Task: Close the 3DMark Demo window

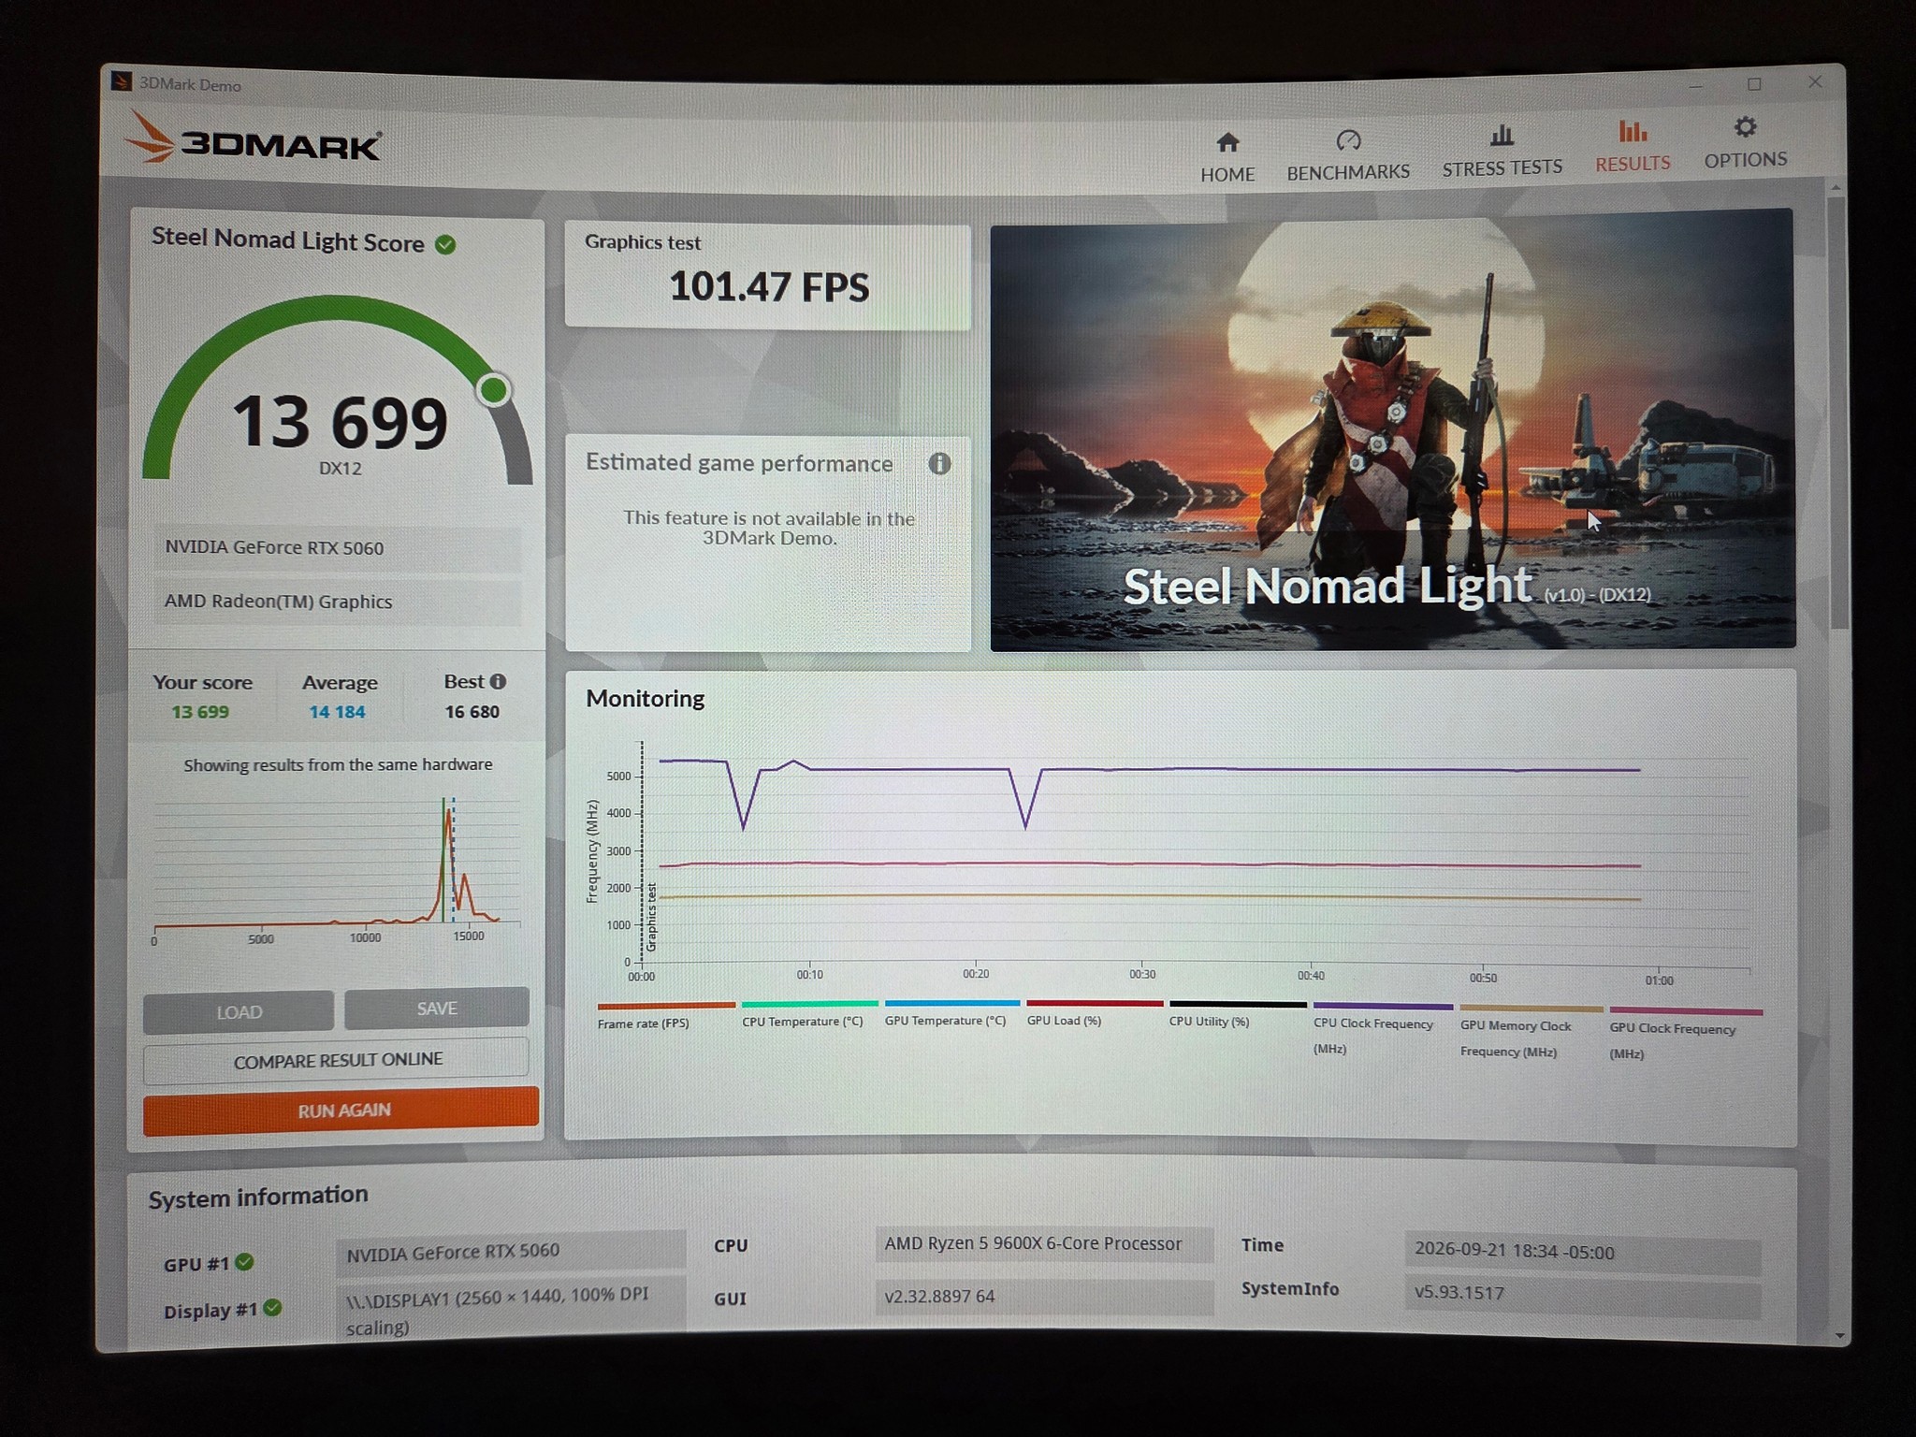Action: coord(1815,81)
